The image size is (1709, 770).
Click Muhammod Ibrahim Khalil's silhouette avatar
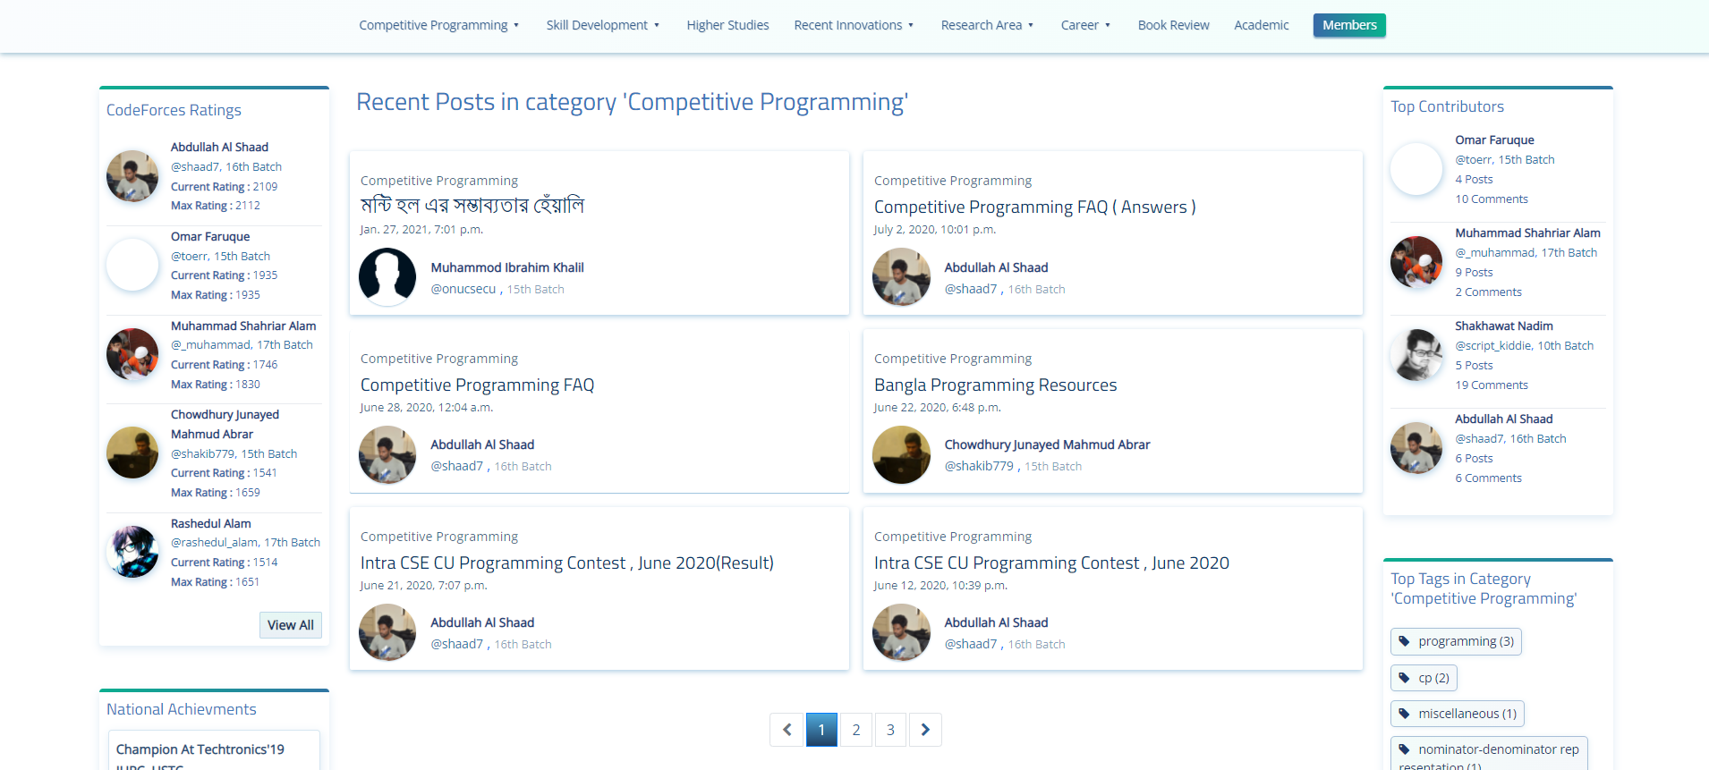[x=387, y=277]
